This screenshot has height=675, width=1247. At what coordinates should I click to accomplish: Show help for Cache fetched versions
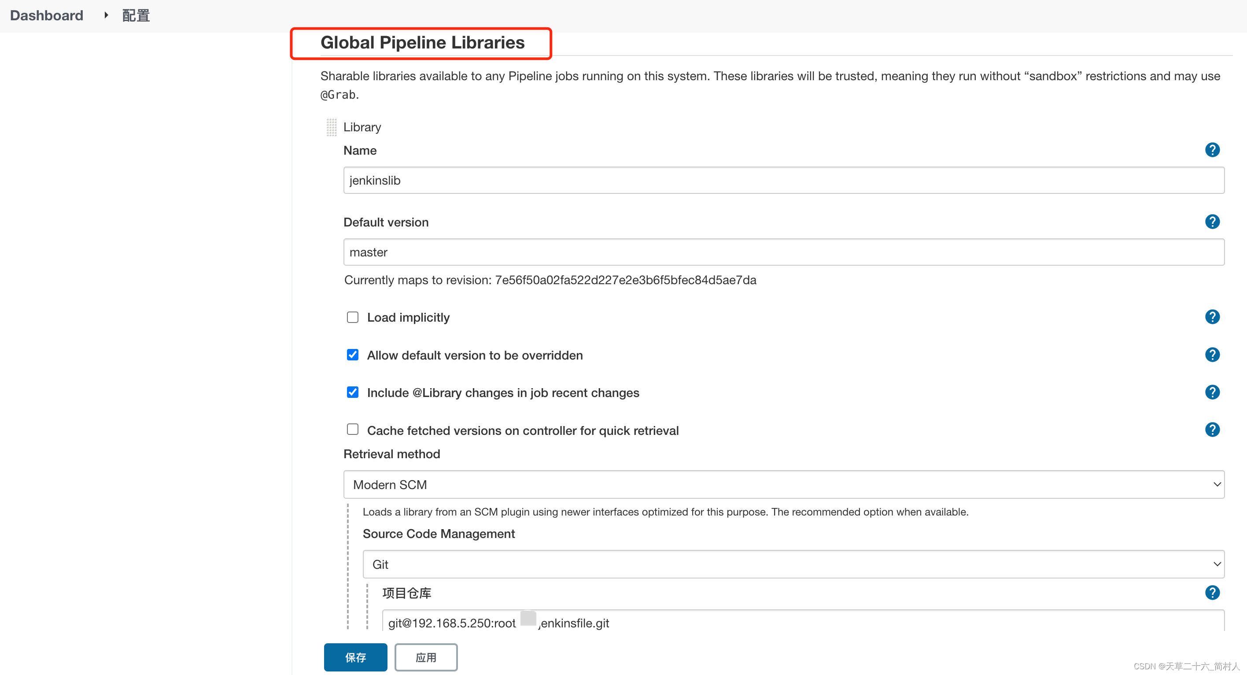(1212, 430)
